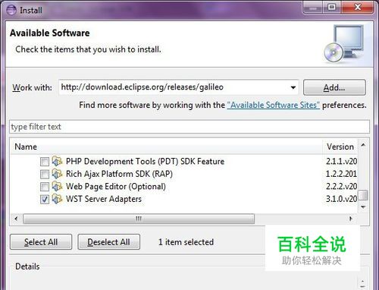Click the Add... button

(334, 87)
